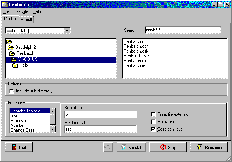Toggle Treat file extension checkbox
The image size is (232, 162).
[x=153, y=114]
